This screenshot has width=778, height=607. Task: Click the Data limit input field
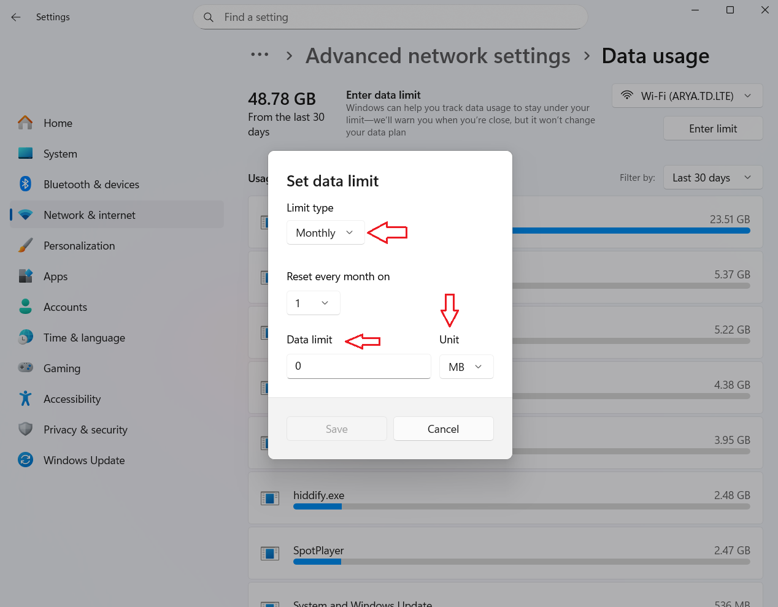point(358,366)
